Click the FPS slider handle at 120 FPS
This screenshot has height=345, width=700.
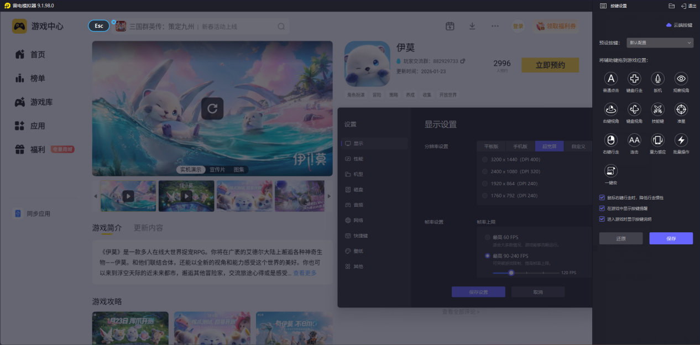pyautogui.click(x=511, y=273)
